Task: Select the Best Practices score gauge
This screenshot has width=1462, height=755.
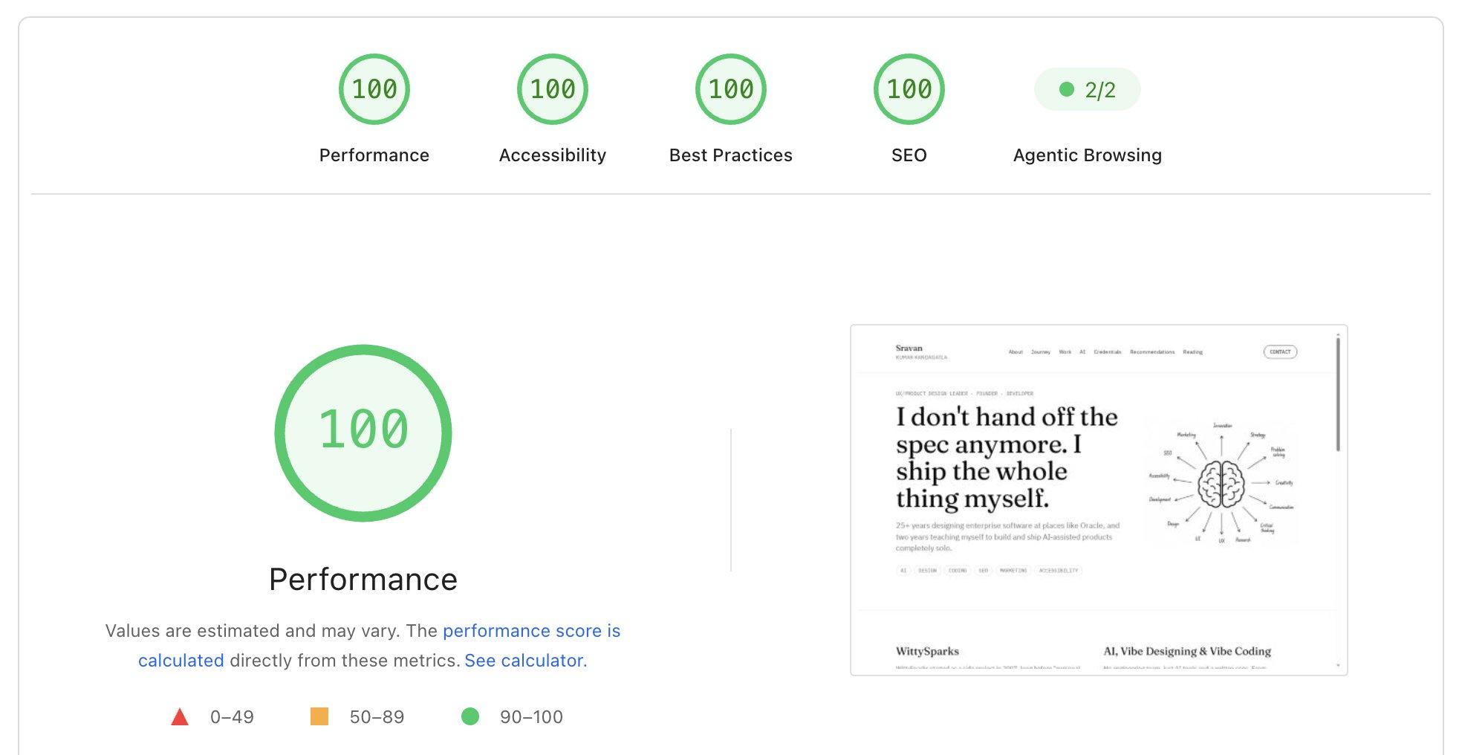Action: [x=731, y=89]
